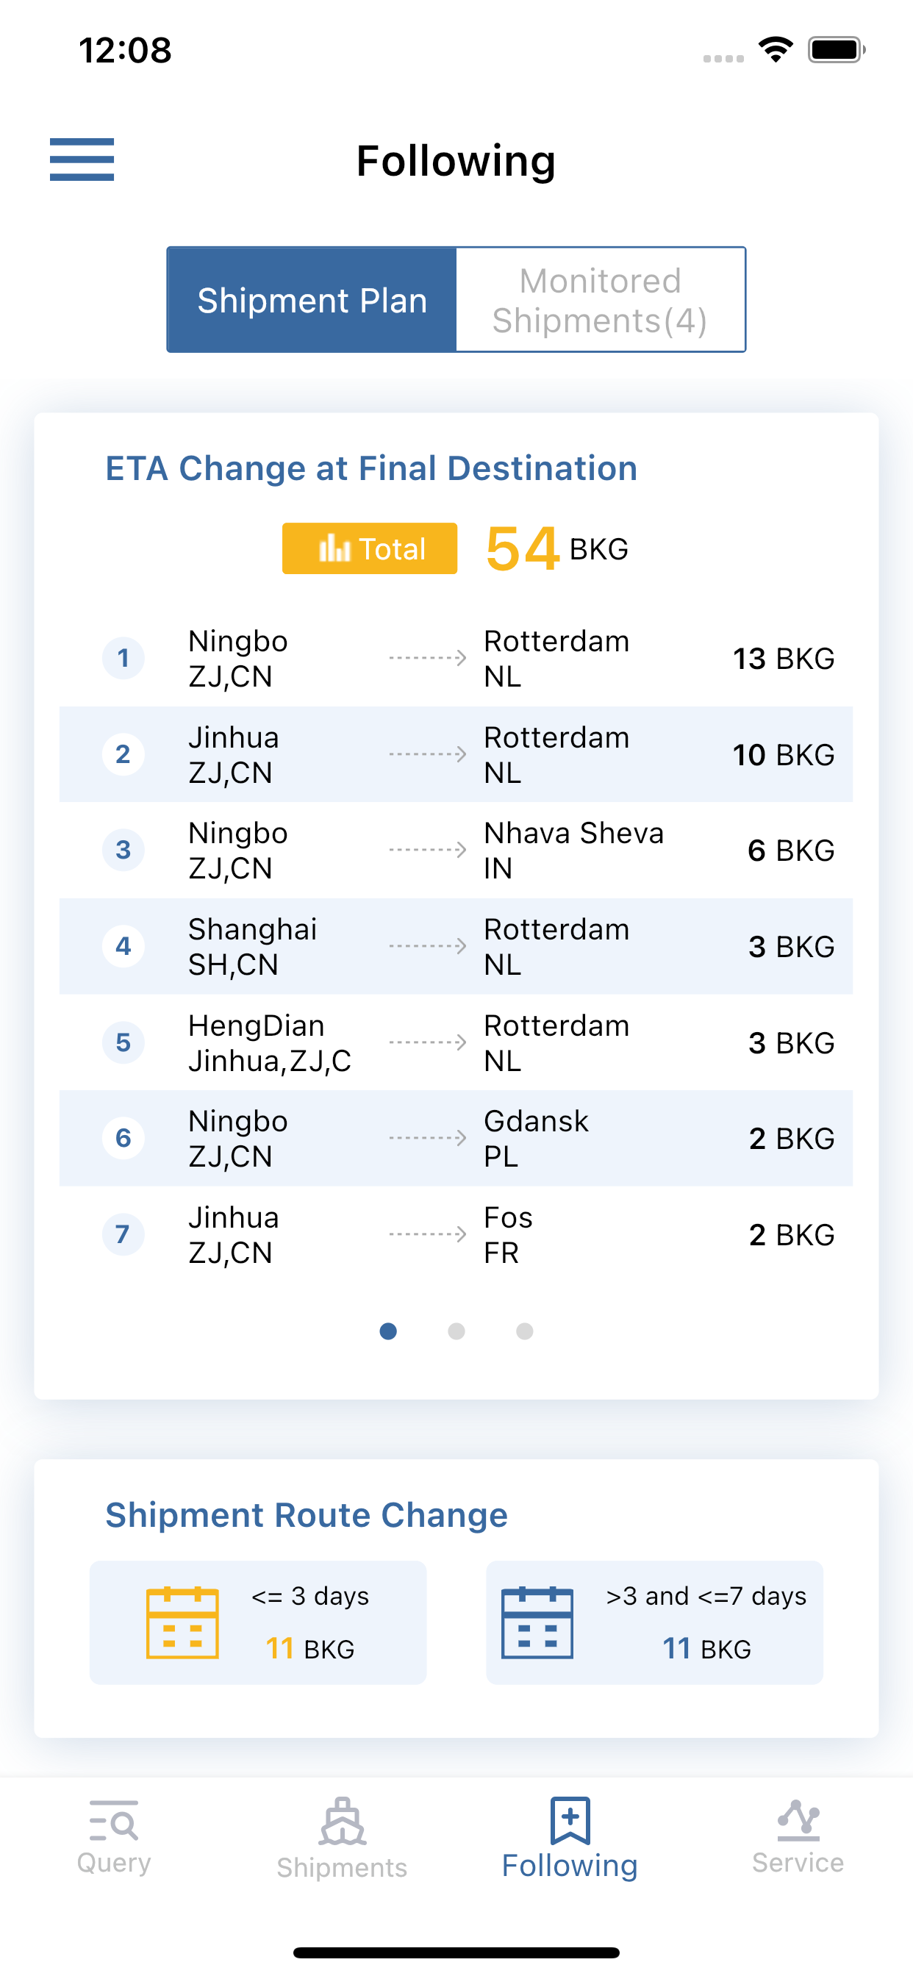This screenshot has width=913, height=1976.
Task: Switch to Shipment Plan tab
Action: pyautogui.click(x=312, y=300)
